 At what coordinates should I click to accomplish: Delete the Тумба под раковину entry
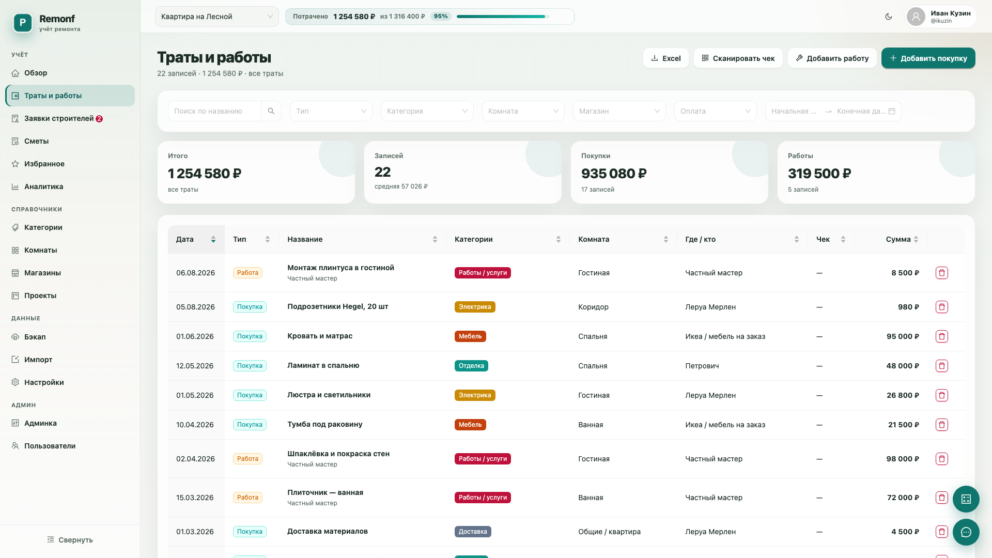[942, 425]
